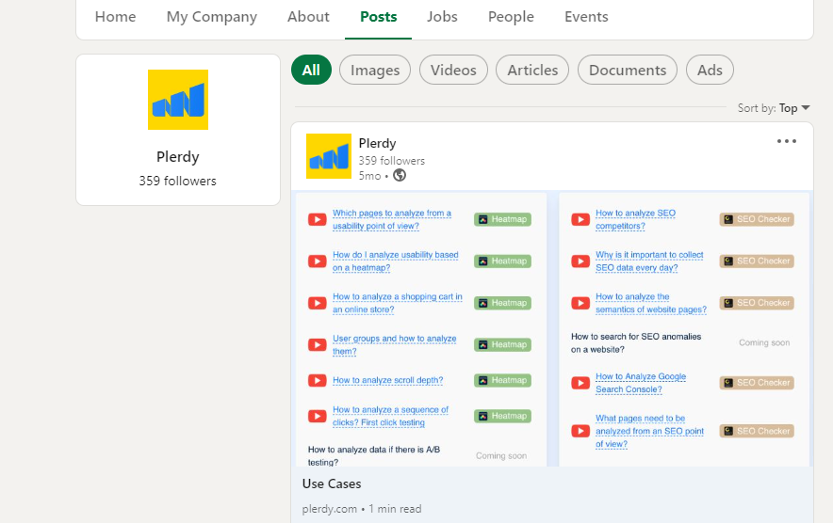Filter posts by Documents
This screenshot has height=523, width=833.
tap(628, 70)
